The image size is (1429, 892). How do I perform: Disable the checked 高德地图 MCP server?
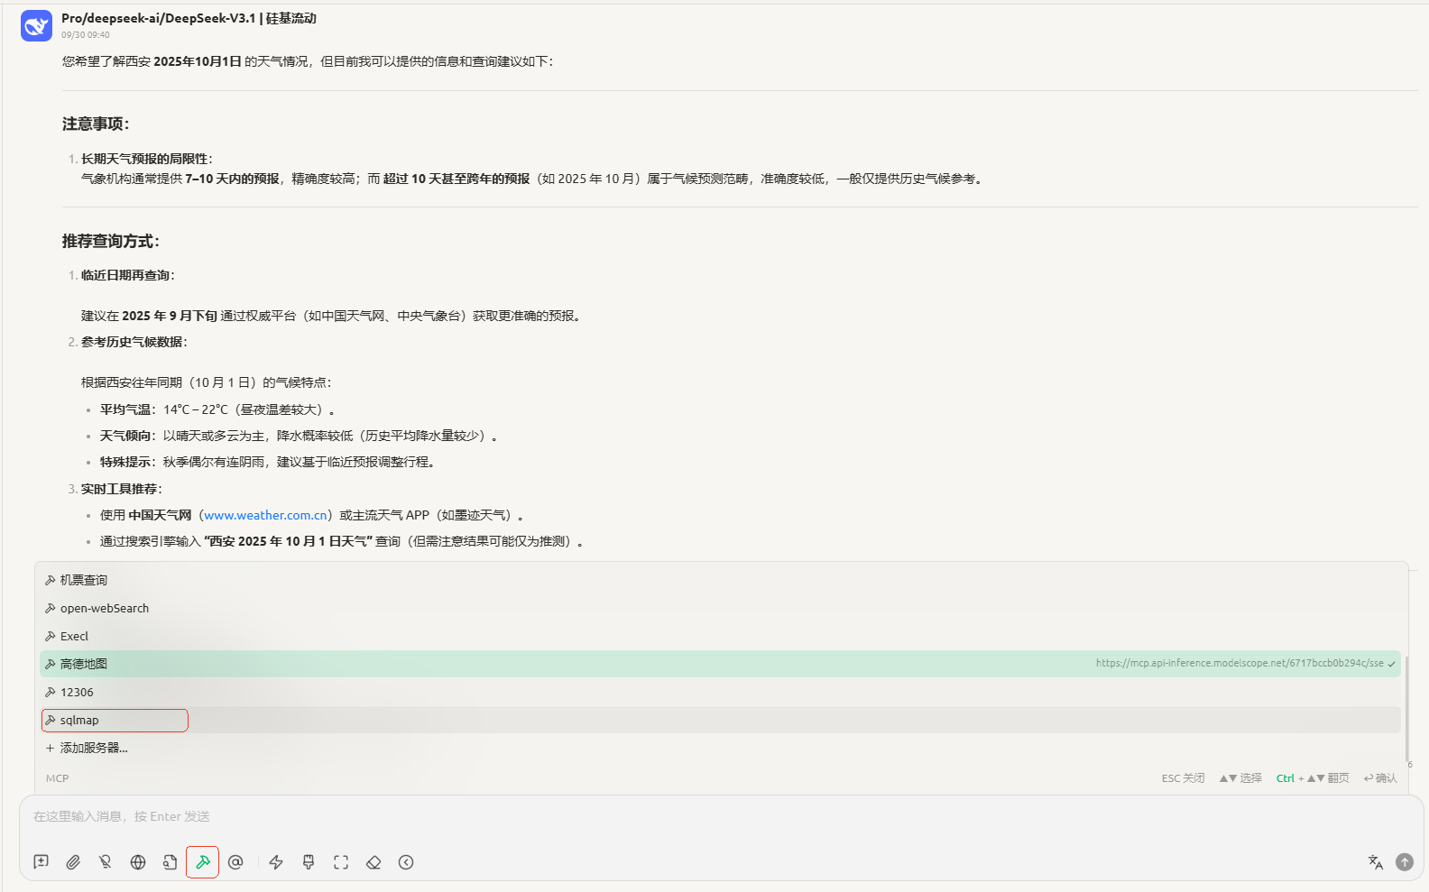pos(84,665)
